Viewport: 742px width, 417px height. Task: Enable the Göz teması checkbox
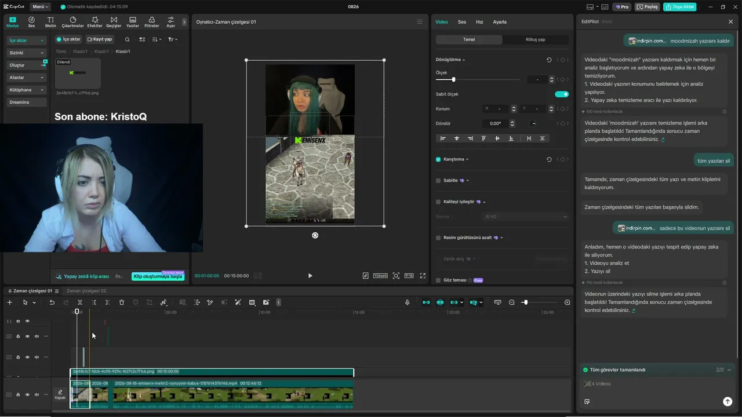438,280
